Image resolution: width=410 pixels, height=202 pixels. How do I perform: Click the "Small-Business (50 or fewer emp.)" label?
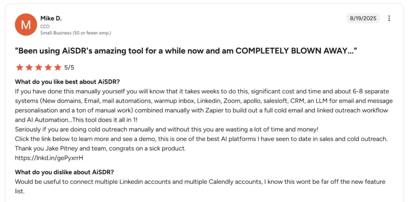(76, 33)
